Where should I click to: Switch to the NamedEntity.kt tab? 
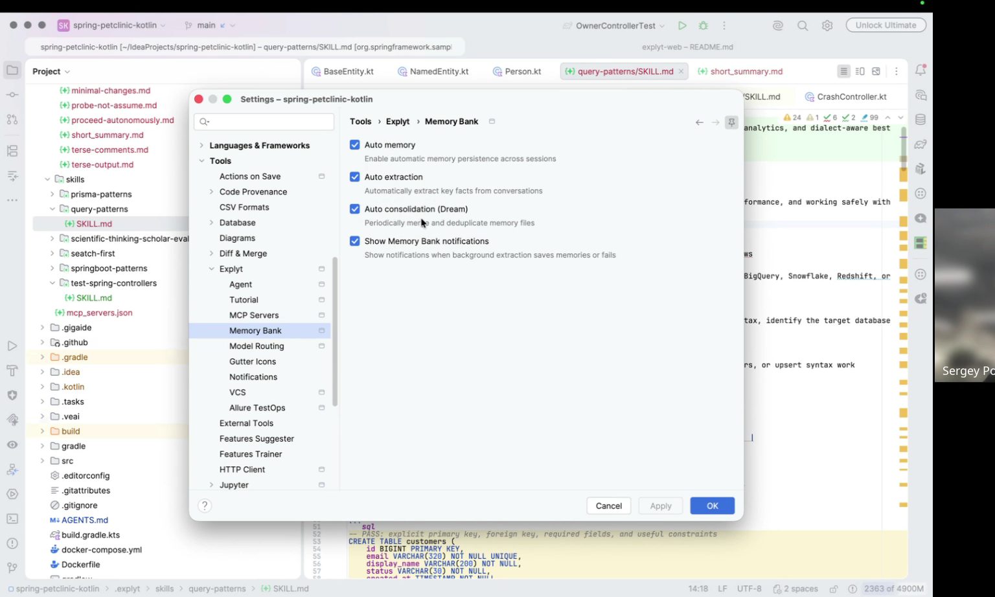pos(433,71)
